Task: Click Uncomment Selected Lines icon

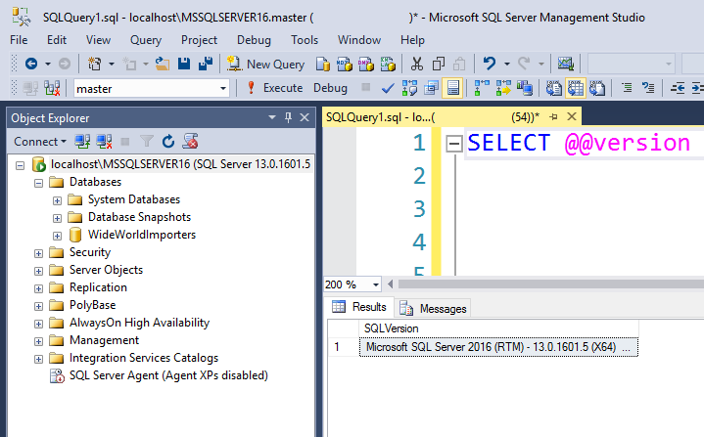Action: (x=648, y=88)
